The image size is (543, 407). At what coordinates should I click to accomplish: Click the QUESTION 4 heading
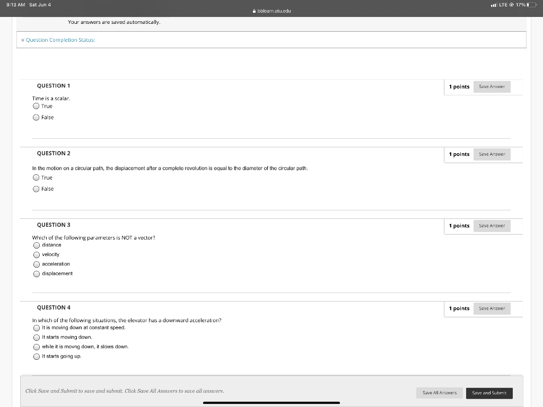click(54, 308)
